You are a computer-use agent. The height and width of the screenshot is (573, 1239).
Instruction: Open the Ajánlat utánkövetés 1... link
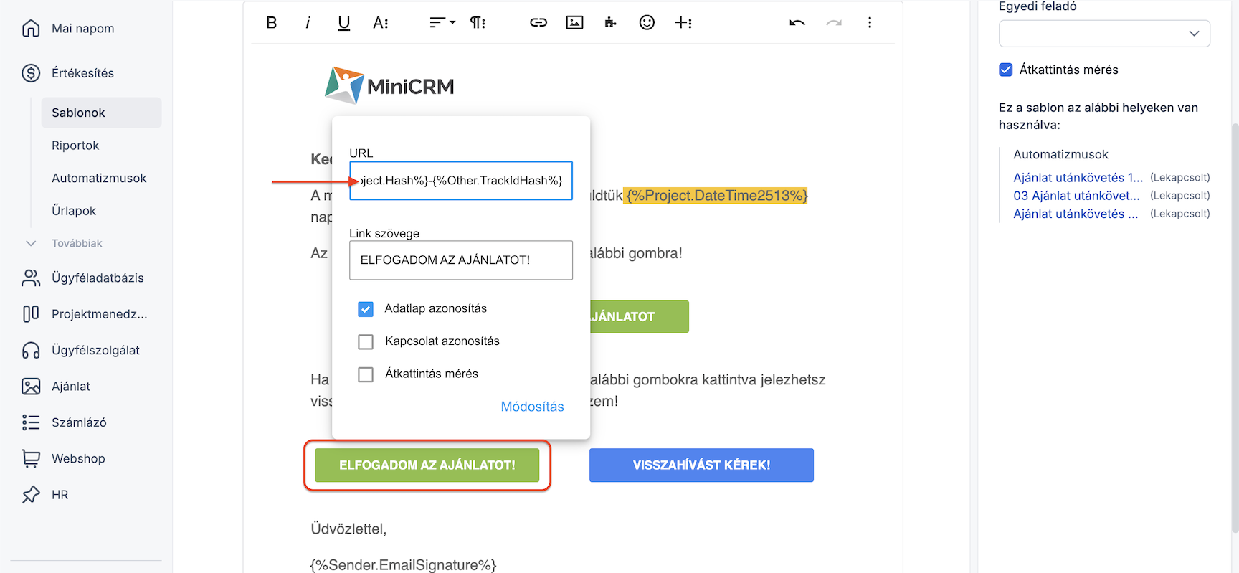pyautogui.click(x=1078, y=178)
